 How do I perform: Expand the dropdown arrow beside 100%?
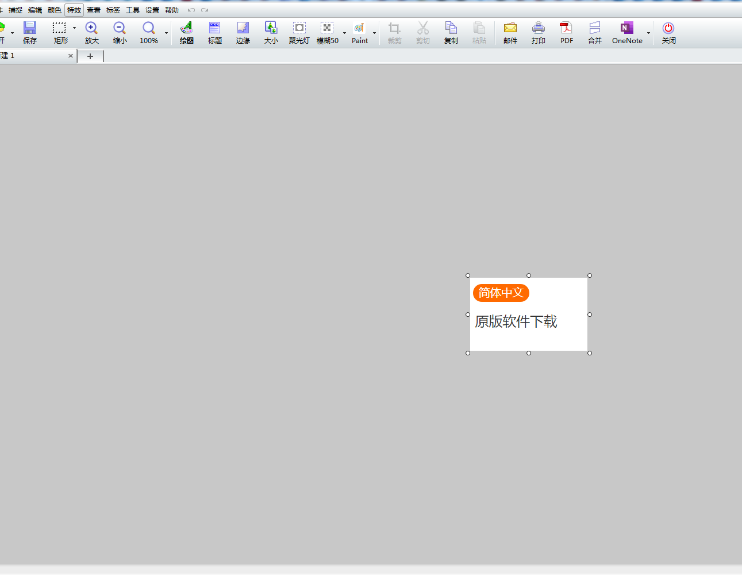tap(167, 33)
